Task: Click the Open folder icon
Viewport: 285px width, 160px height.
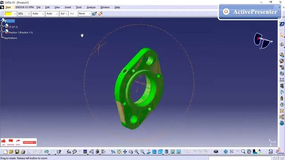Action: [x=11, y=152]
